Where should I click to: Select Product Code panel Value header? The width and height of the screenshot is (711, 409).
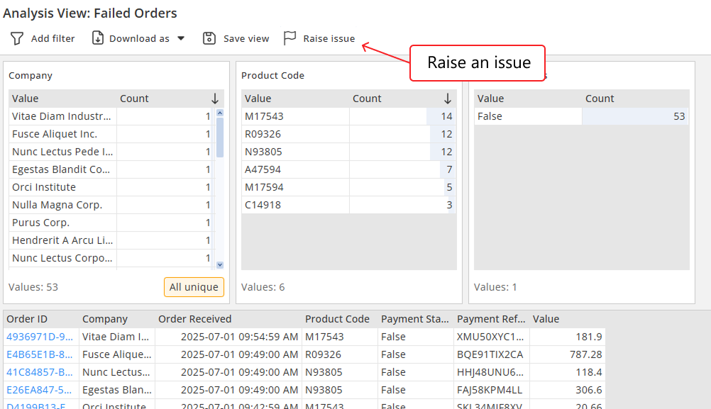(x=295, y=99)
